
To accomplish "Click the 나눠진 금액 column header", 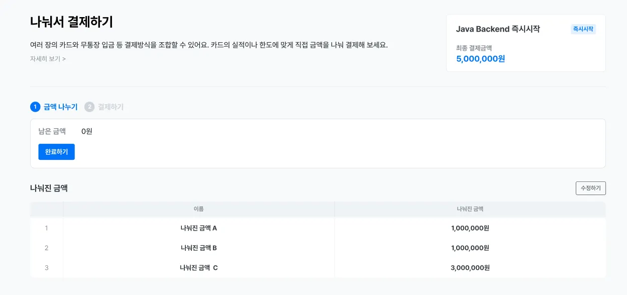I will (470, 209).
